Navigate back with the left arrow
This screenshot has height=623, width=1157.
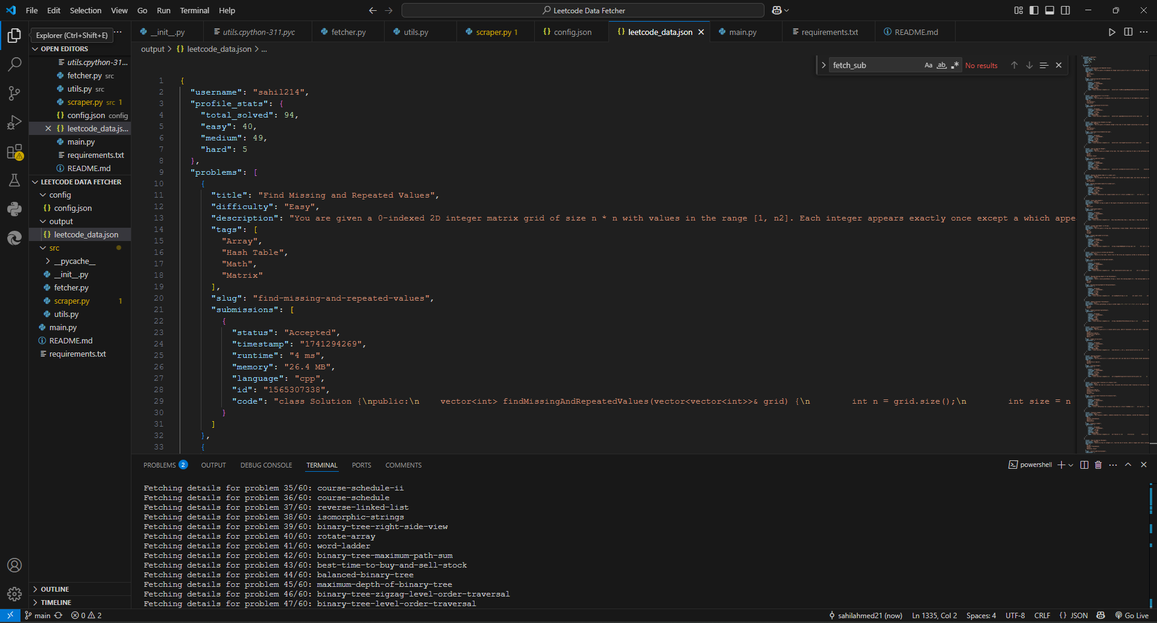click(373, 10)
